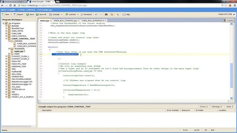Viewport: 237px width, 133px height.
Task: Select the FRDM-TFC_TEST program
Action: (19, 64)
